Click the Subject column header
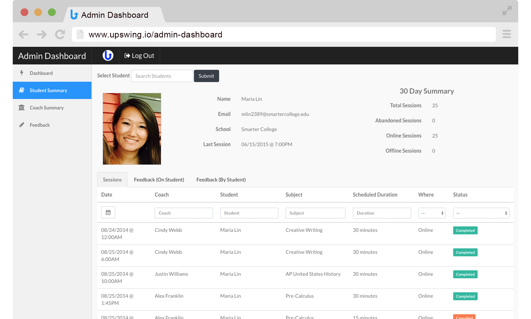 point(294,195)
